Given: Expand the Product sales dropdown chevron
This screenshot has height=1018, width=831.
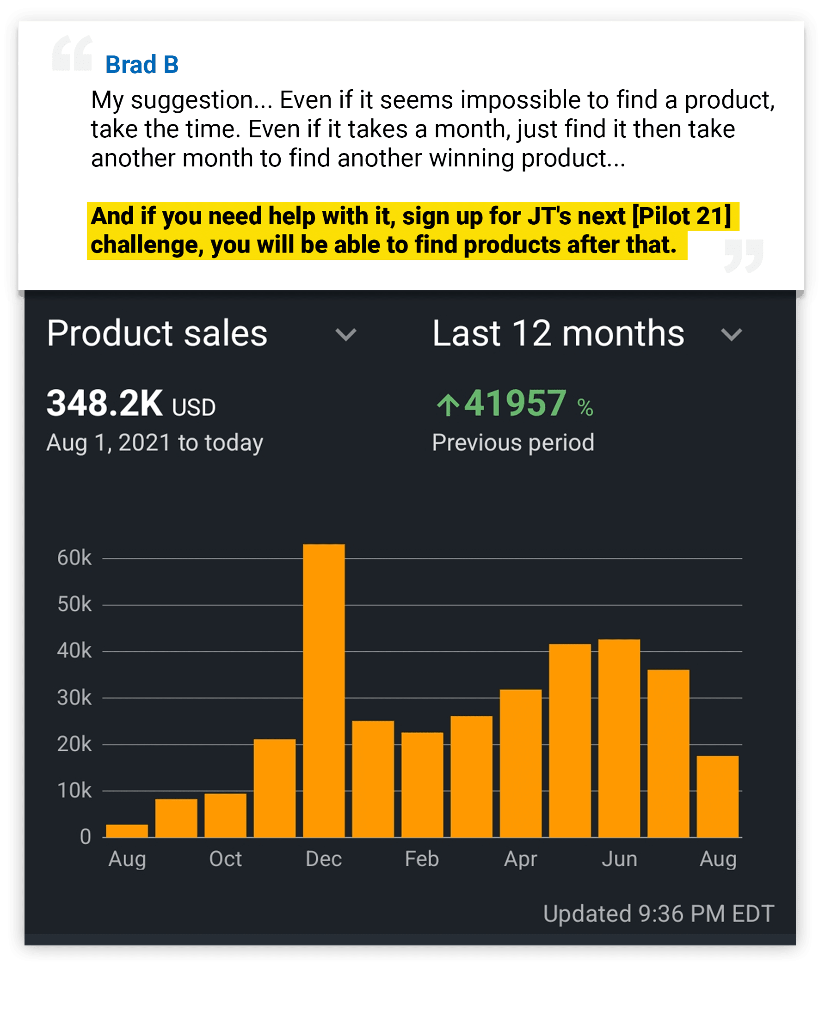Looking at the screenshot, I should [x=345, y=335].
